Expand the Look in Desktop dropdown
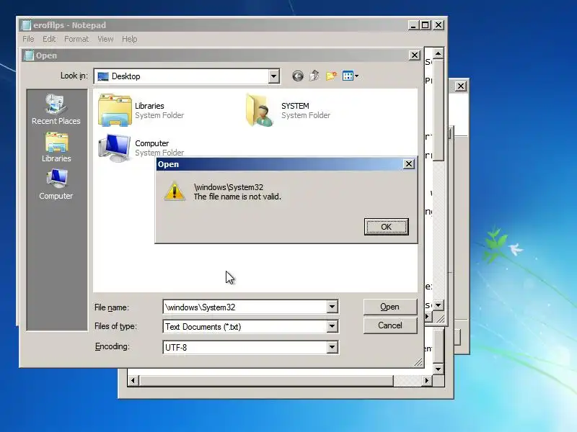Screen dimensions: 577x432 [x=273, y=76]
